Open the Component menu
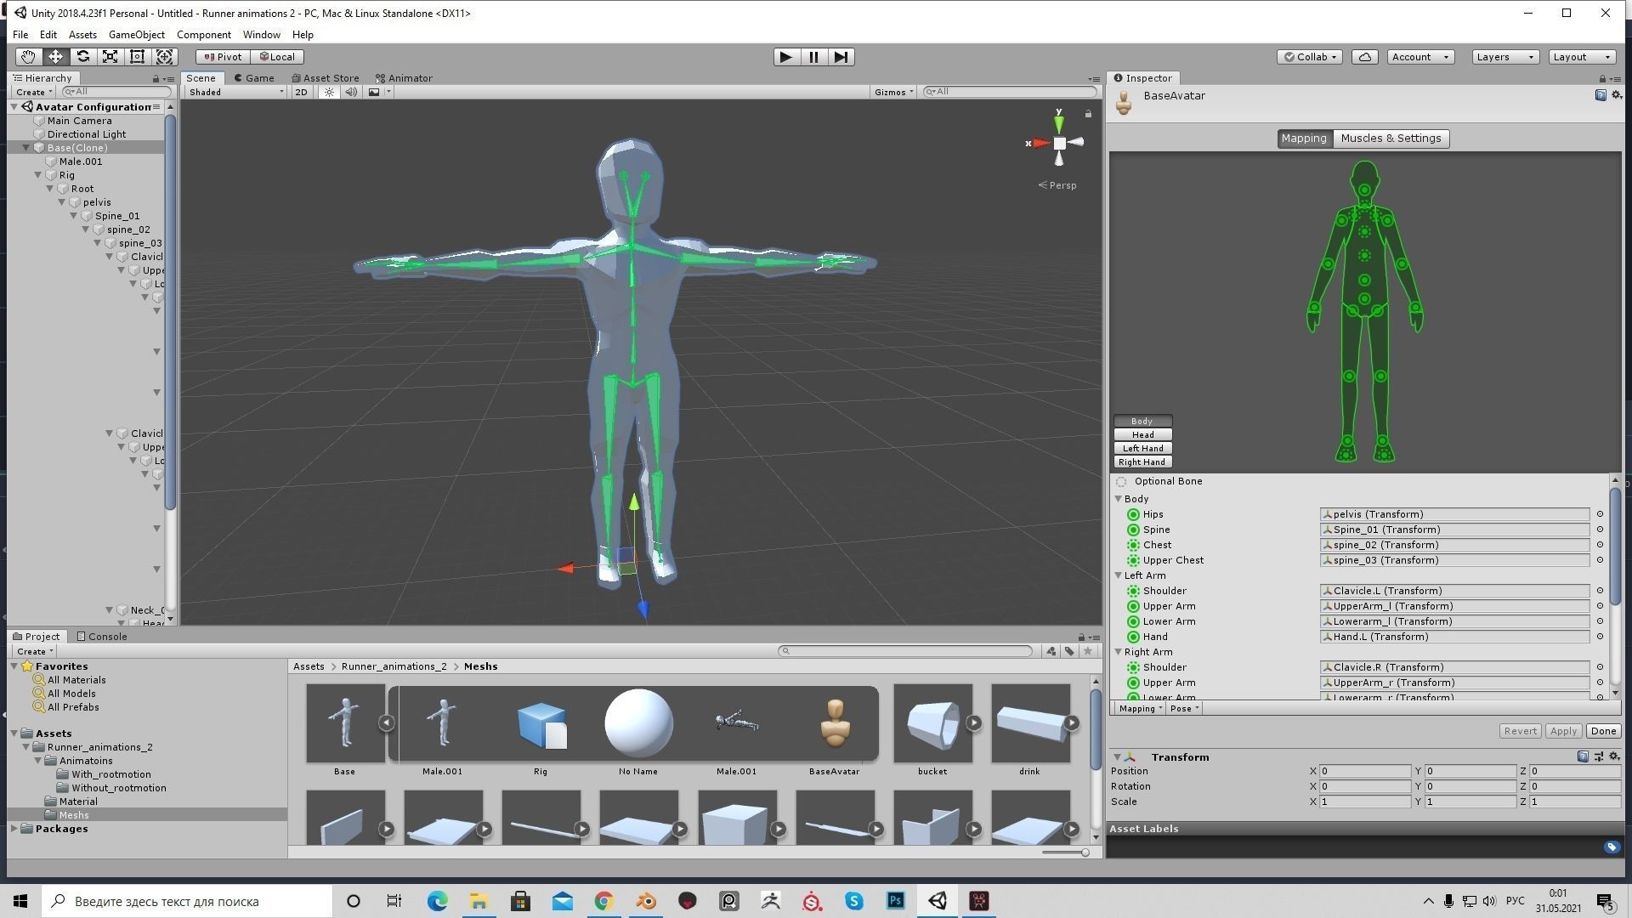 tap(203, 35)
